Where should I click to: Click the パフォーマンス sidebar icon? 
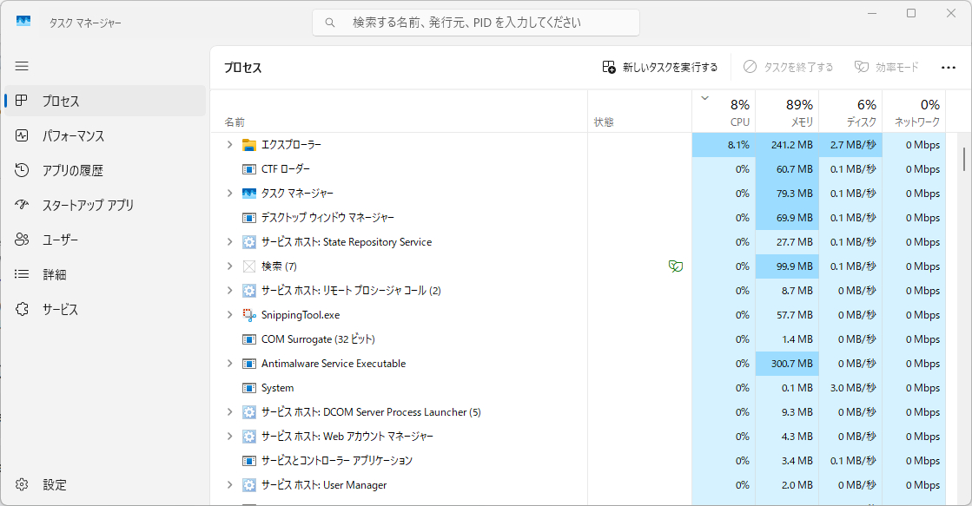point(22,135)
